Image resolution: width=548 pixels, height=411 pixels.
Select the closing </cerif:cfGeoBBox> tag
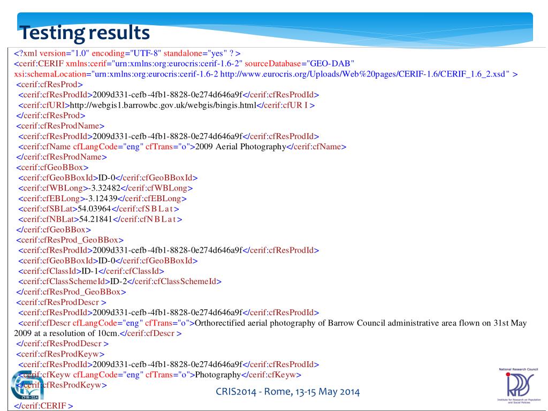[x=54, y=230]
